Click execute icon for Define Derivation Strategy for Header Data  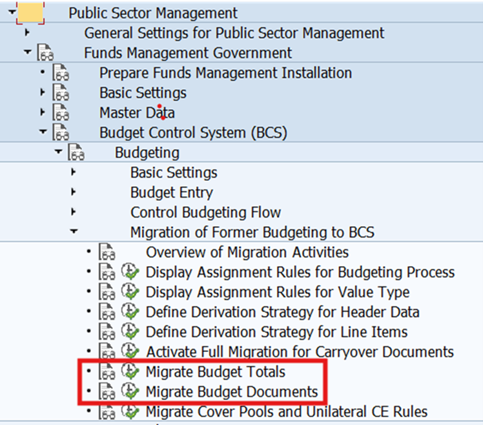click(130, 312)
